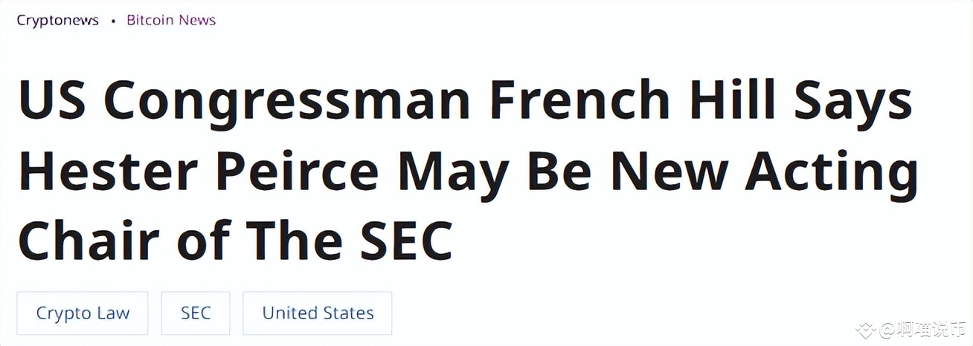
Task: Open the SEC topic tag
Action: tap(196, 313)
